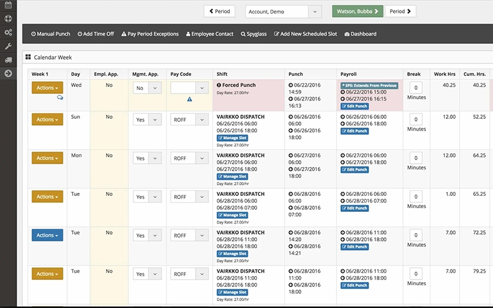Click the Calendar Week grid icon
This screenshot has width=493, height=308.
click(28, 57)
